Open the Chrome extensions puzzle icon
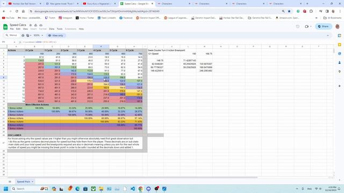This screenshot has height=193, width=344. click(x=311, y=11)
